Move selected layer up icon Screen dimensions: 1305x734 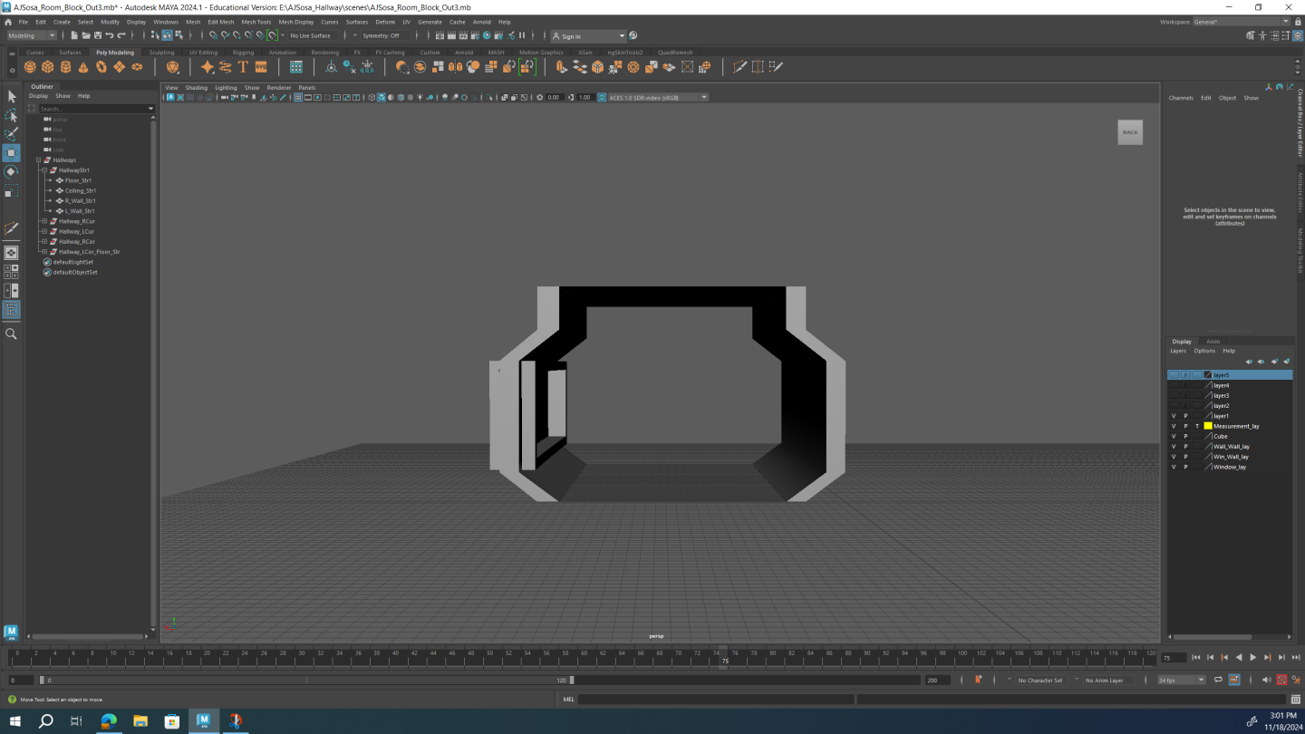click(x=1249, y=362)
